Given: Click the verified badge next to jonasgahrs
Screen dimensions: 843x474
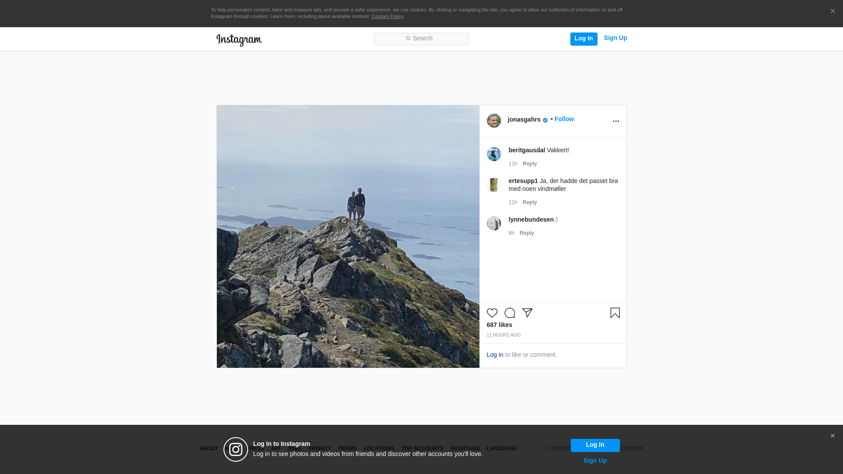Looking at the screenshot, I should click(x=545, y=120).
